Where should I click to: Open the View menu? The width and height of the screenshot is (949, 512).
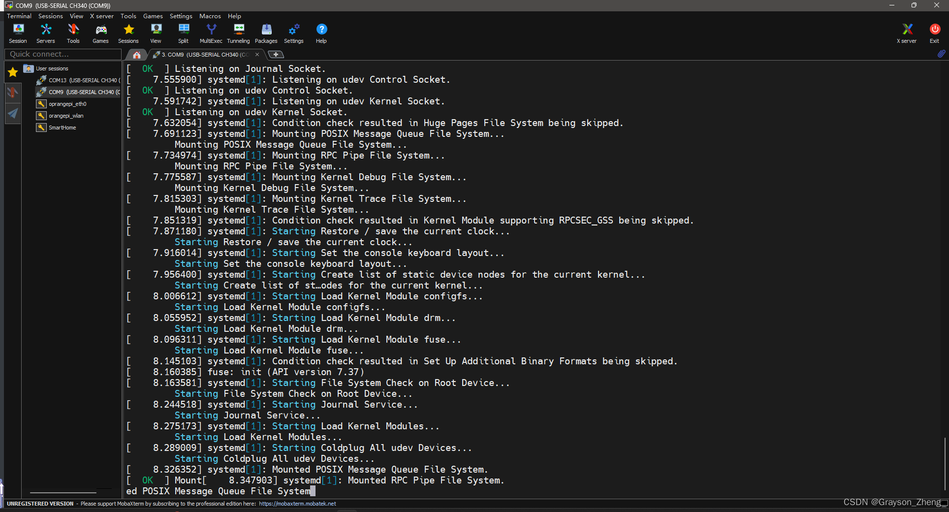tap(76, 16)
